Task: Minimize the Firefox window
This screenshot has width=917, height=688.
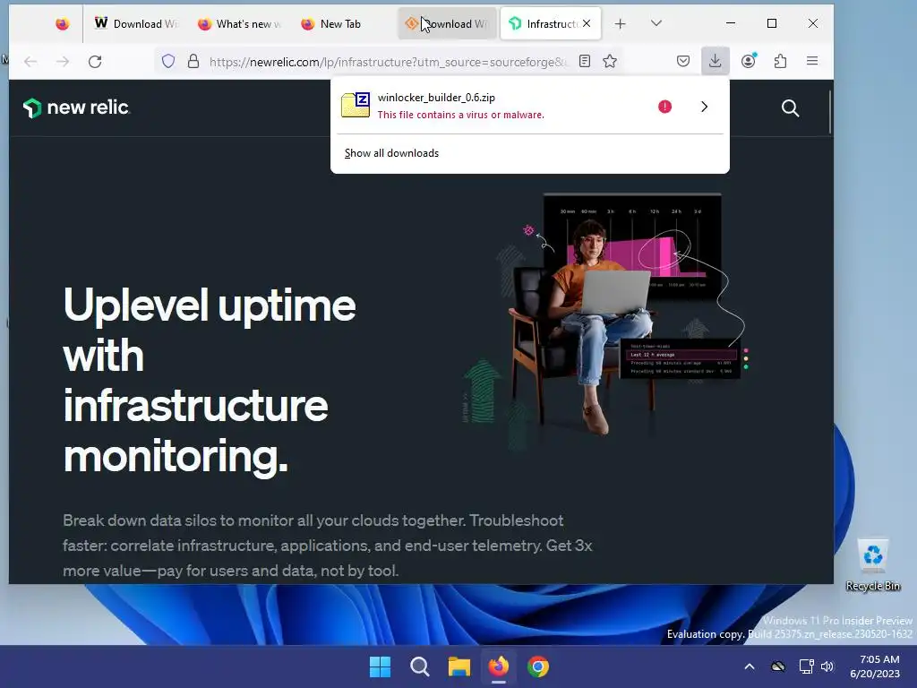Action: point(731,23)
